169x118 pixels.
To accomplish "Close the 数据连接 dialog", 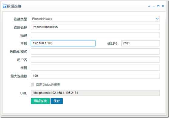I will tap(163, 6).
